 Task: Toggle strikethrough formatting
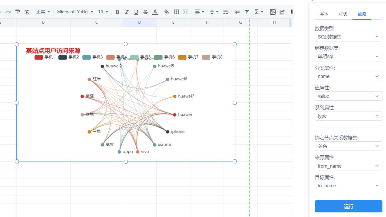coord(146,12)
